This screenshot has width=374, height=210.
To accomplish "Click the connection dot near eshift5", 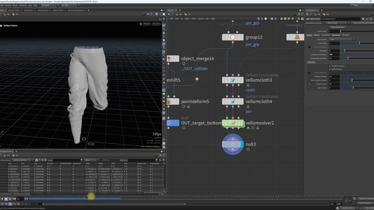I will (197, 79).
